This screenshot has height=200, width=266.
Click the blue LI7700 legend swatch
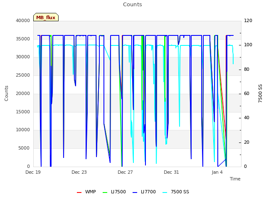pos(135,192)
